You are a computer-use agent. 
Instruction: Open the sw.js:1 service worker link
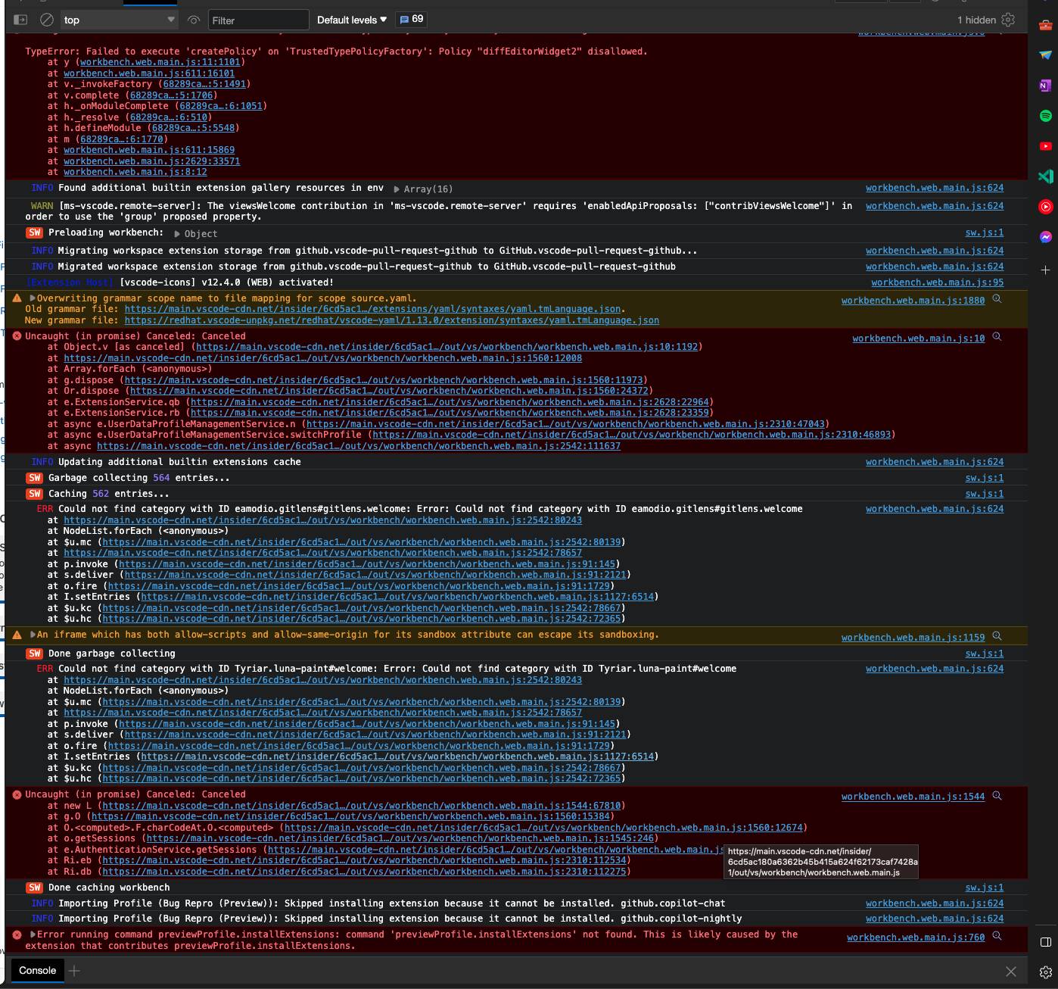coord(984,232)
